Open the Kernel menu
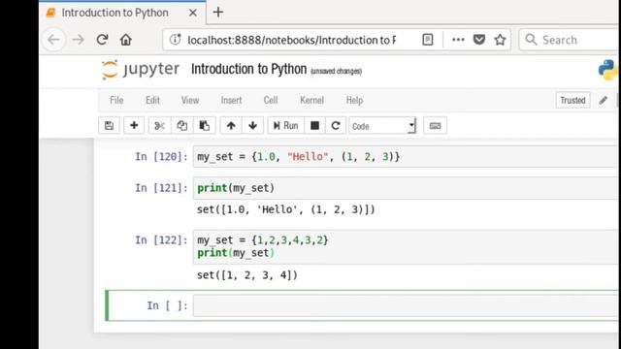621x349 pixels. tap(311, 100)
